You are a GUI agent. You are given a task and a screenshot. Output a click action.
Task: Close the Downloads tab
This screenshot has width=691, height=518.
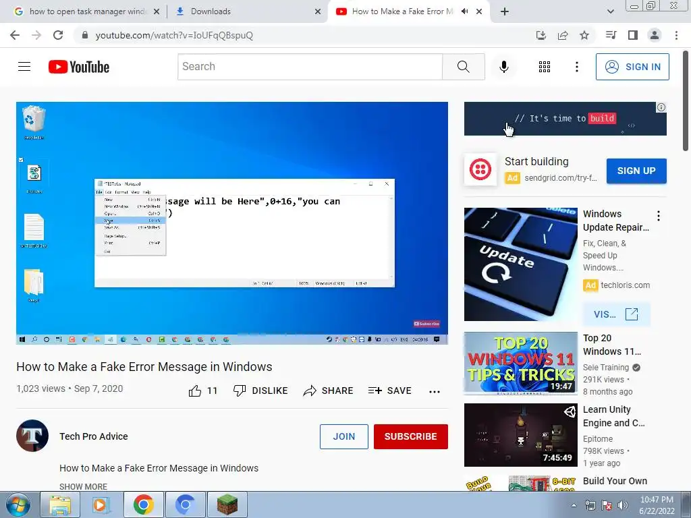click(318, 11)
